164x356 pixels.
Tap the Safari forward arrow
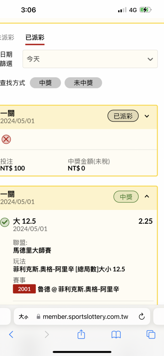click(x=47, y=334)
